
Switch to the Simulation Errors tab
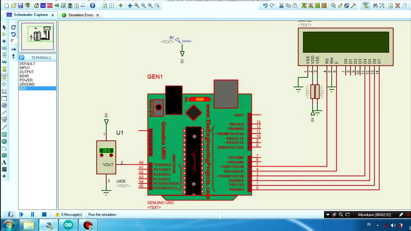pyautogui.click(x=81, y=15)
